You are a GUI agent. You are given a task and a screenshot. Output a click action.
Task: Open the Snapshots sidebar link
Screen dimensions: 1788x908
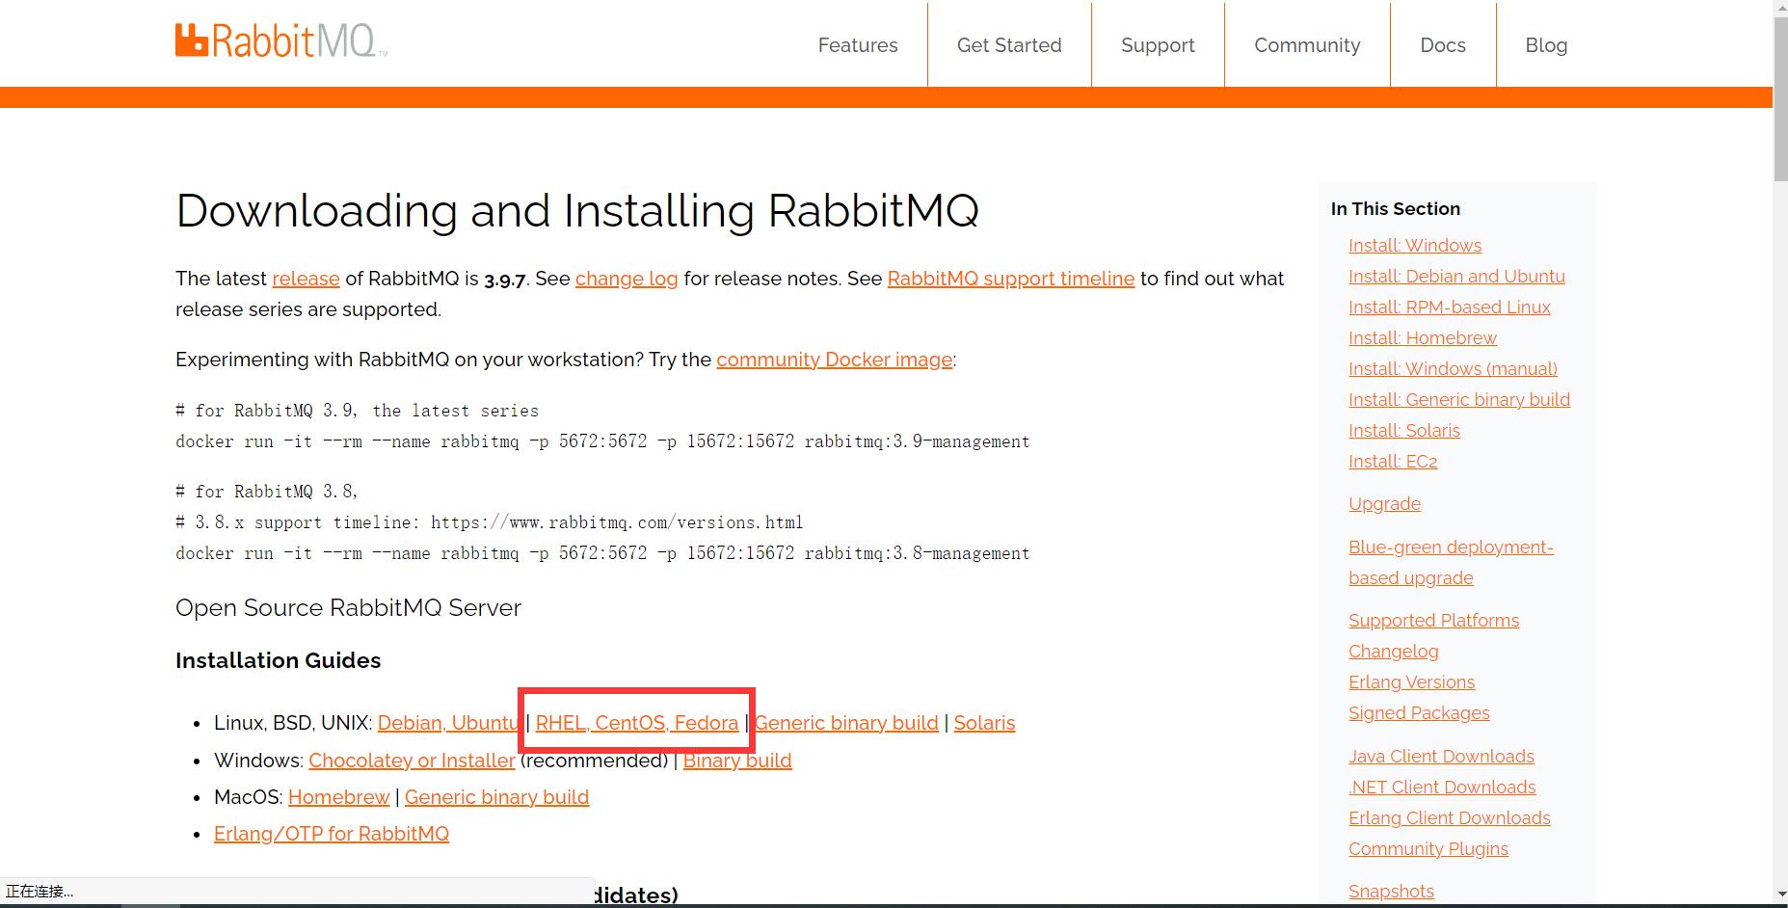(1391, 892)
